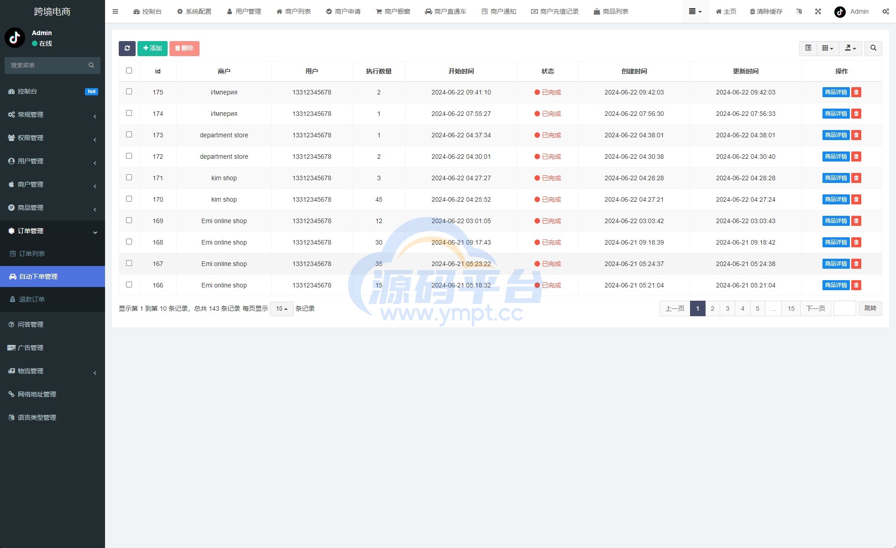The image size is (896, 548).
Task: Open 商品详情 for row 175
Action: pos(836,92)
